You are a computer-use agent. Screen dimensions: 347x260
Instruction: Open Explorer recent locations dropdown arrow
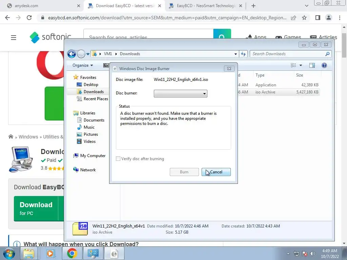[x=88, y=54]
